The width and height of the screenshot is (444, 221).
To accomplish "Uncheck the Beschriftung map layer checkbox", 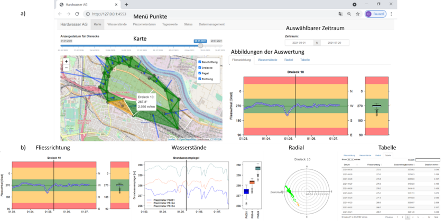I will point(199,62).
